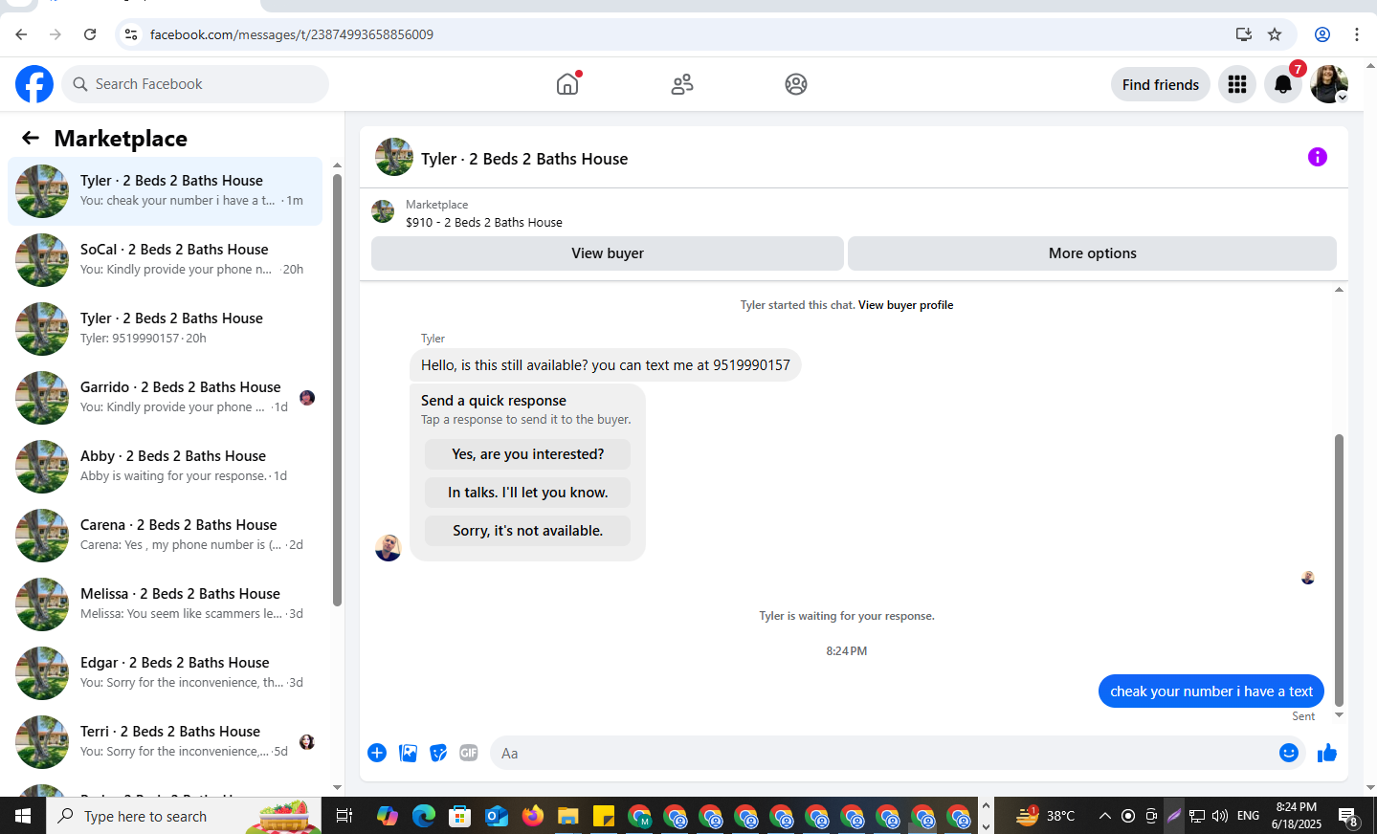This screenshot has width=1377, height=834.
Task: Open the SoCal conversation
Action: pos(166,260)
